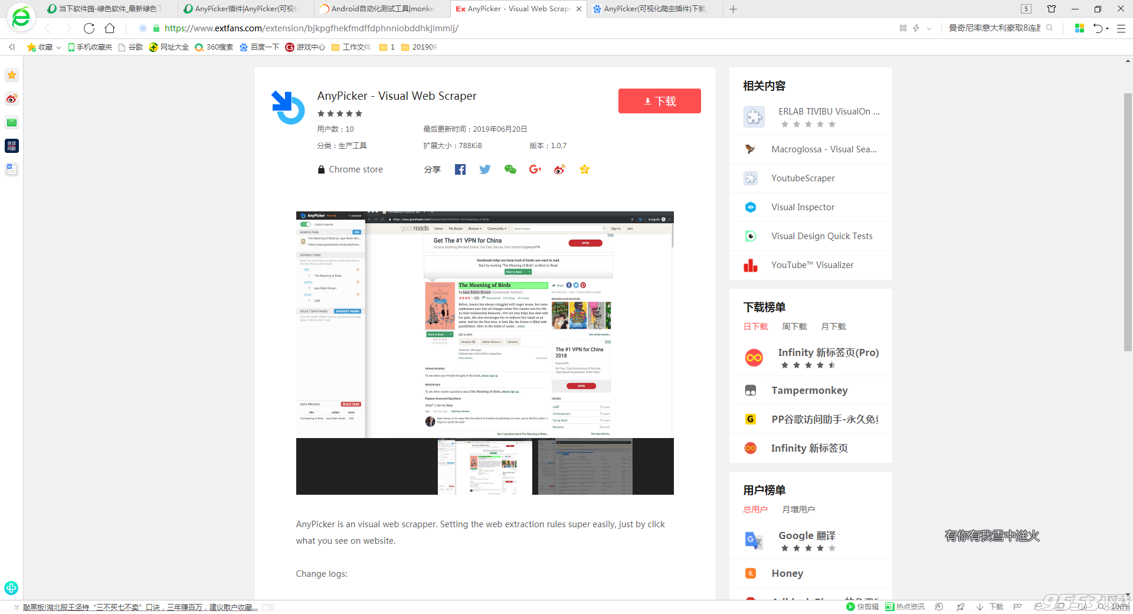Click 热点资讯 in status bar
This screenshot has width=1133, height=614.
(x=905, y=606)
